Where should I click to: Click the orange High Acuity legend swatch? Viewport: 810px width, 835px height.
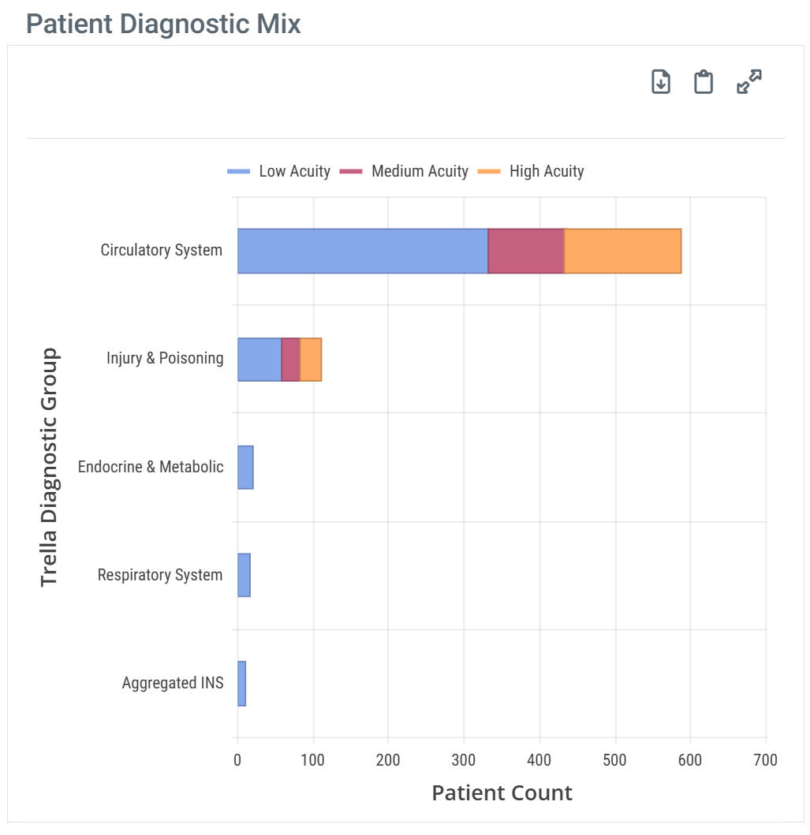(x=489, y=171)
